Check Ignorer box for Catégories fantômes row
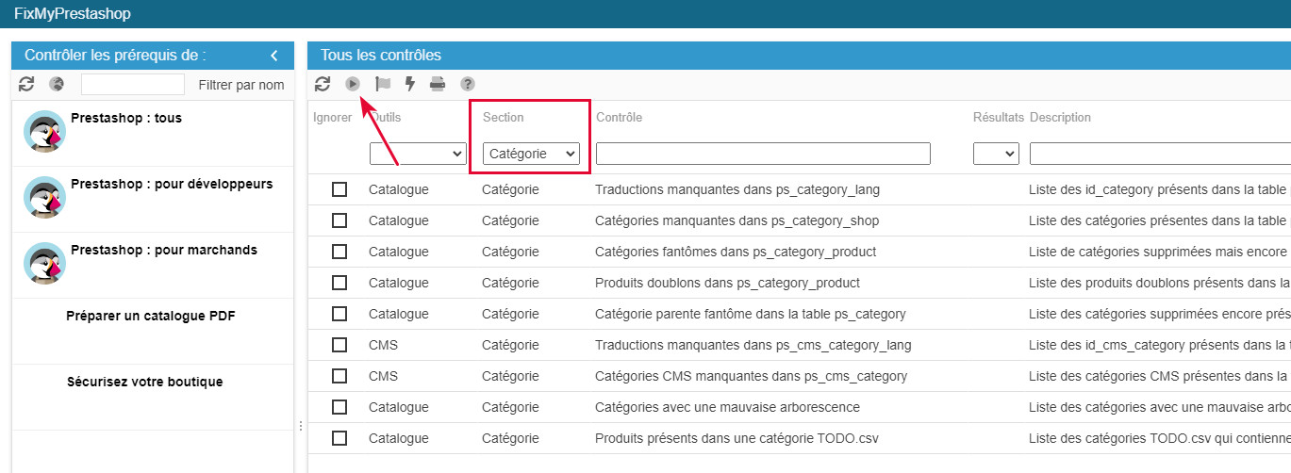1291x473 pixels. click(339, 252)
